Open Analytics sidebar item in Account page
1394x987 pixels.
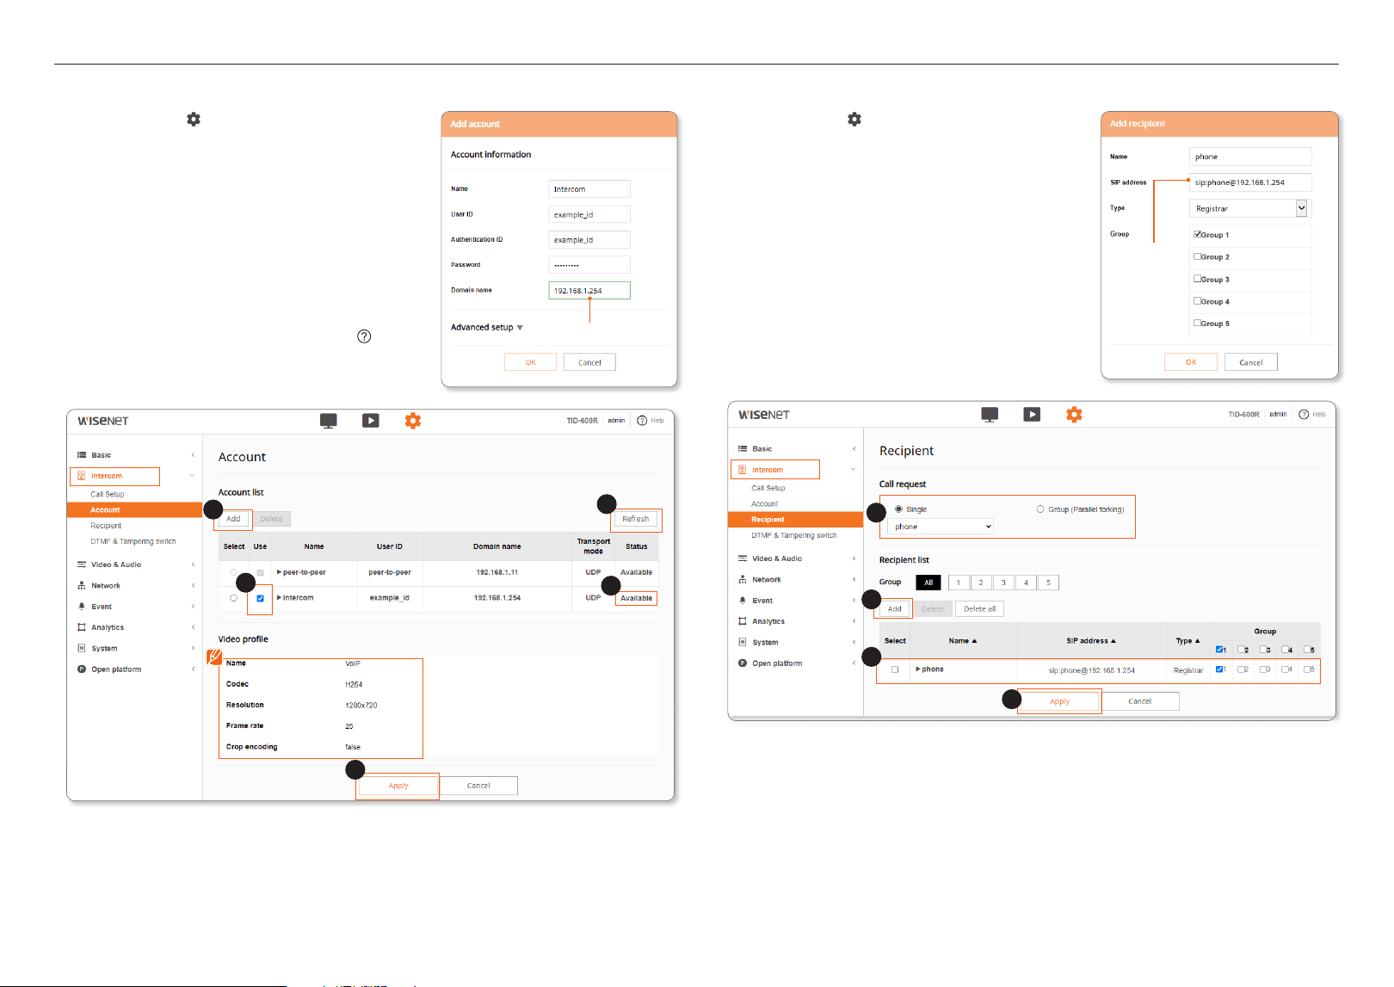(108, 627)
